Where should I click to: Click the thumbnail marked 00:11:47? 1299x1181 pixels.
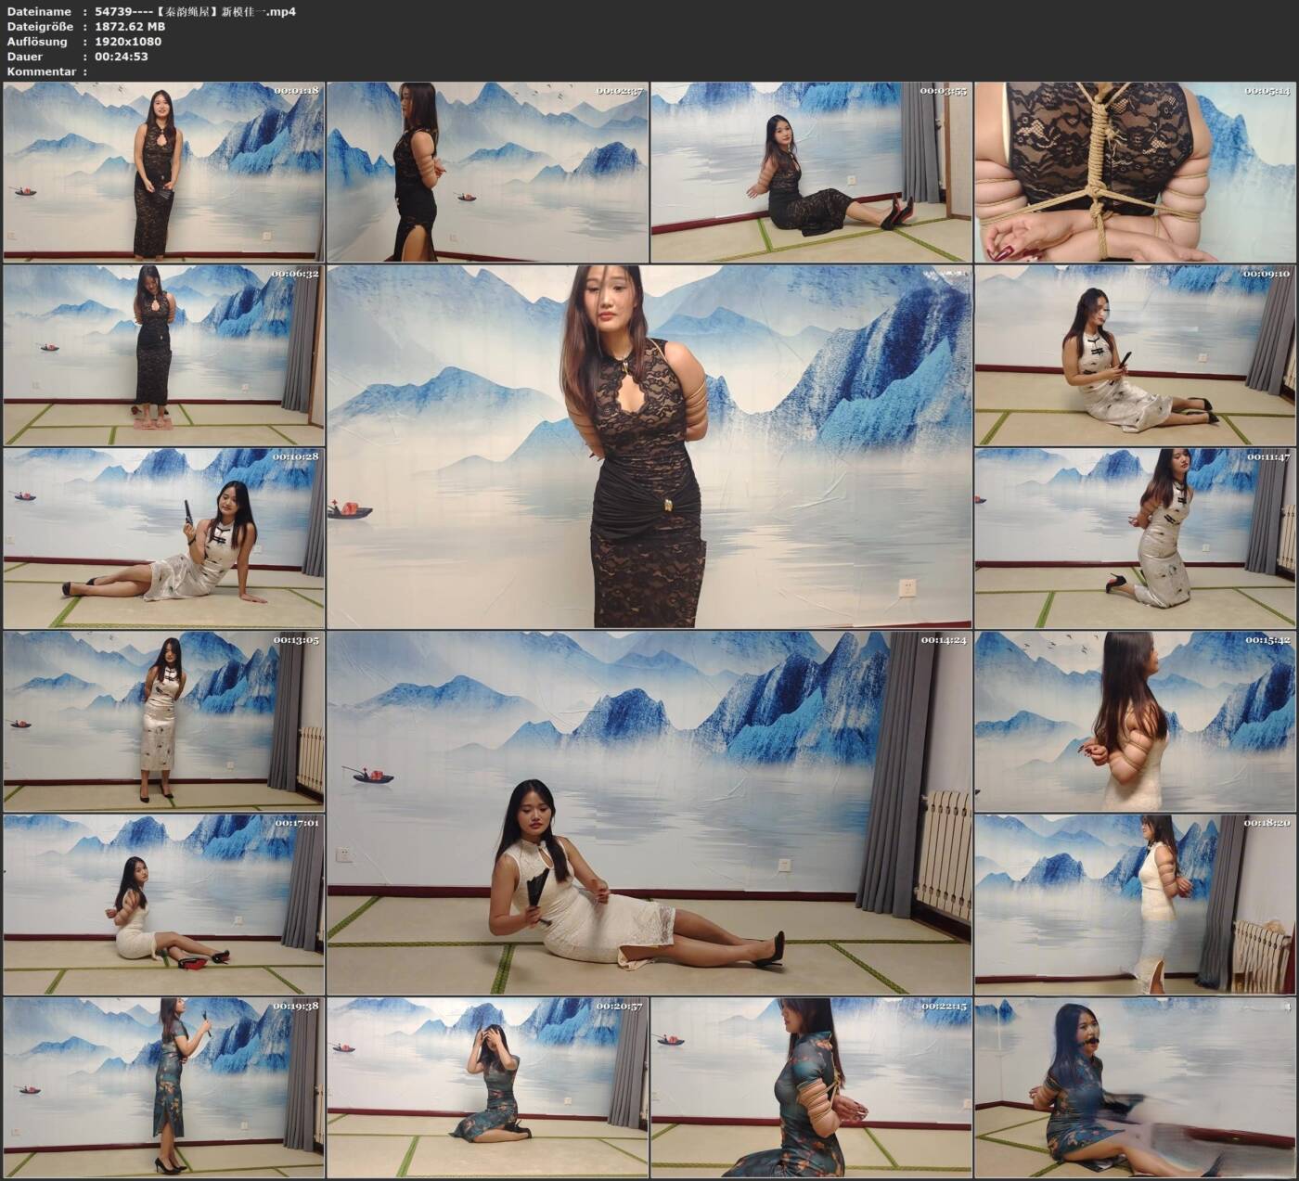click(1135, 538)
